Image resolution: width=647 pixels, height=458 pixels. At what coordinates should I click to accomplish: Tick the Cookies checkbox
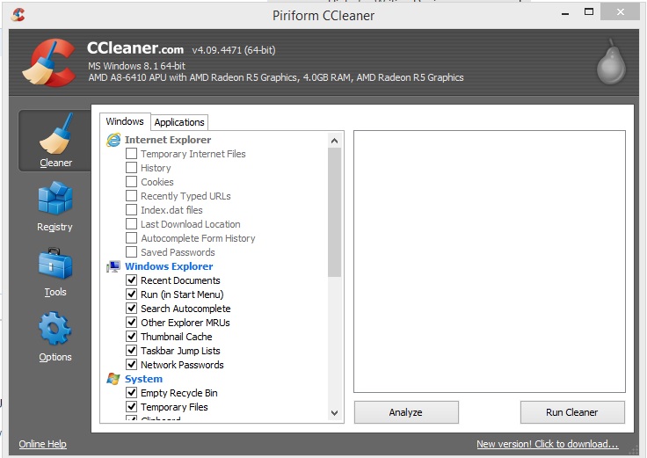pos(131,182)
